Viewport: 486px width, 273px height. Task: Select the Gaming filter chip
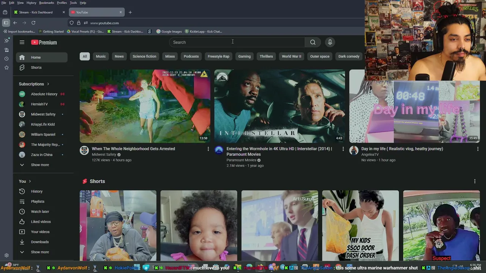pyautogui.click(x=245, y=56)
